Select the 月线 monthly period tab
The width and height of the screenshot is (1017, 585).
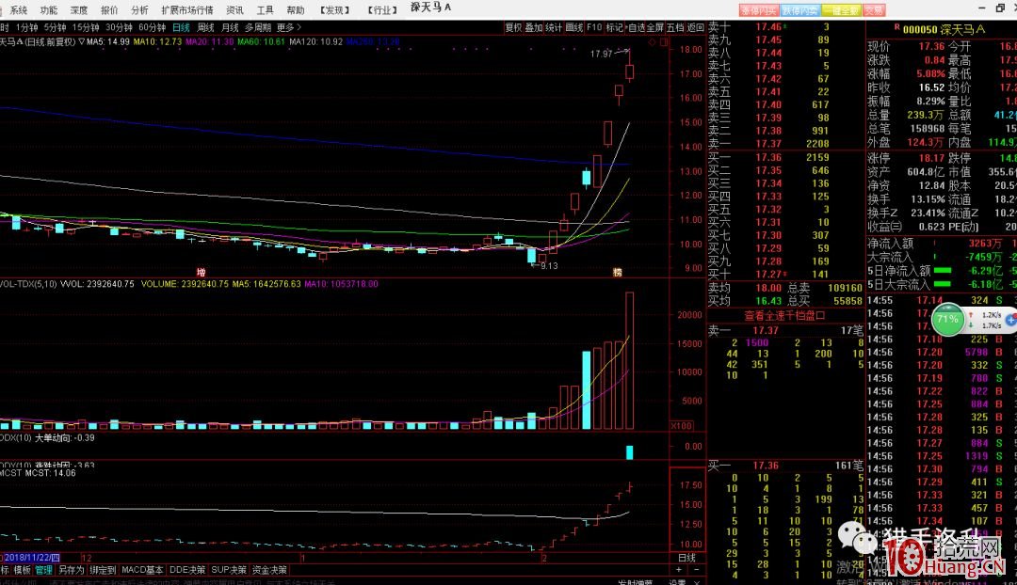pyautogui.click(x=231, y=27)
